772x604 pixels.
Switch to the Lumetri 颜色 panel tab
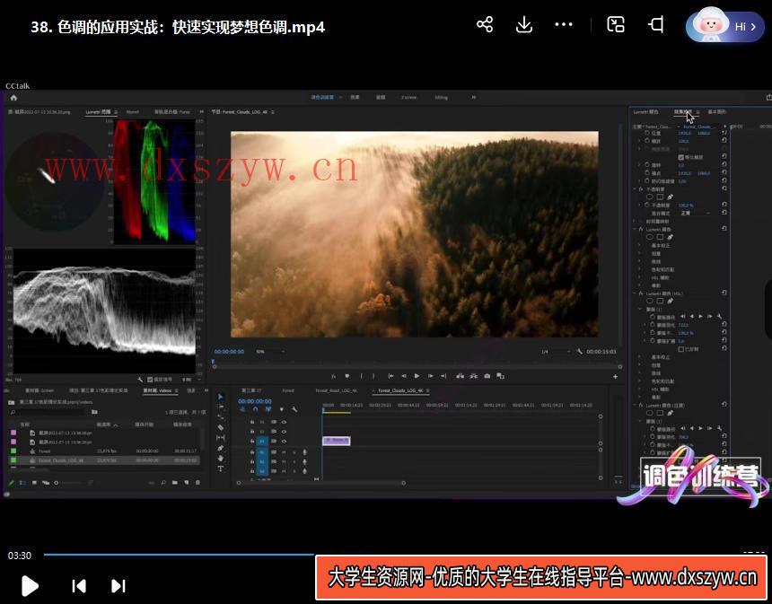coord(645,112)
